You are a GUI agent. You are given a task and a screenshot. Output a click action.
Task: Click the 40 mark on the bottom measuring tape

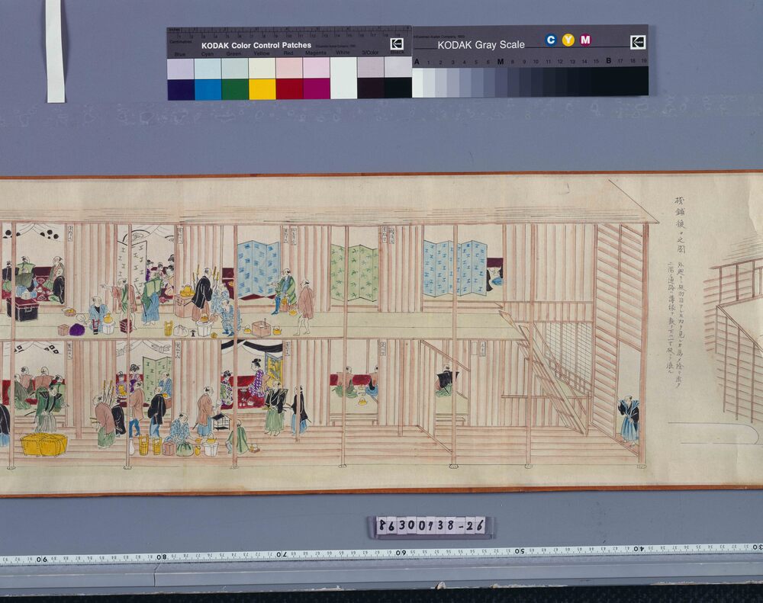[x=637, y=549]
